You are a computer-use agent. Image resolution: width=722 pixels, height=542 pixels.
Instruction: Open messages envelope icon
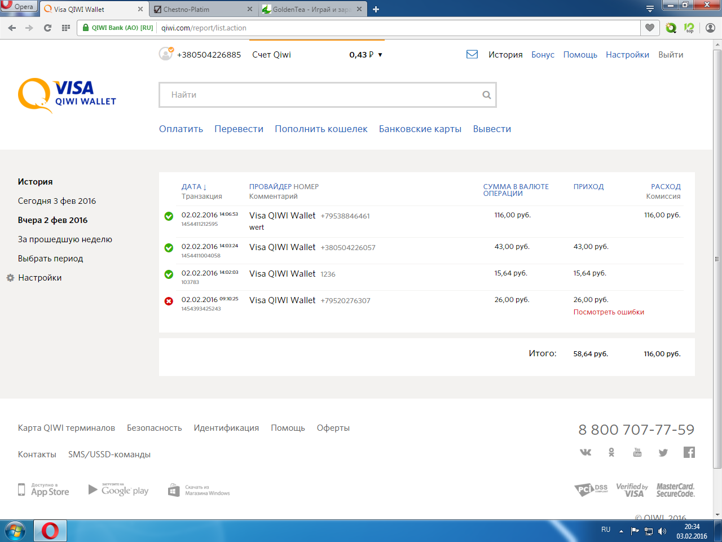472,54
